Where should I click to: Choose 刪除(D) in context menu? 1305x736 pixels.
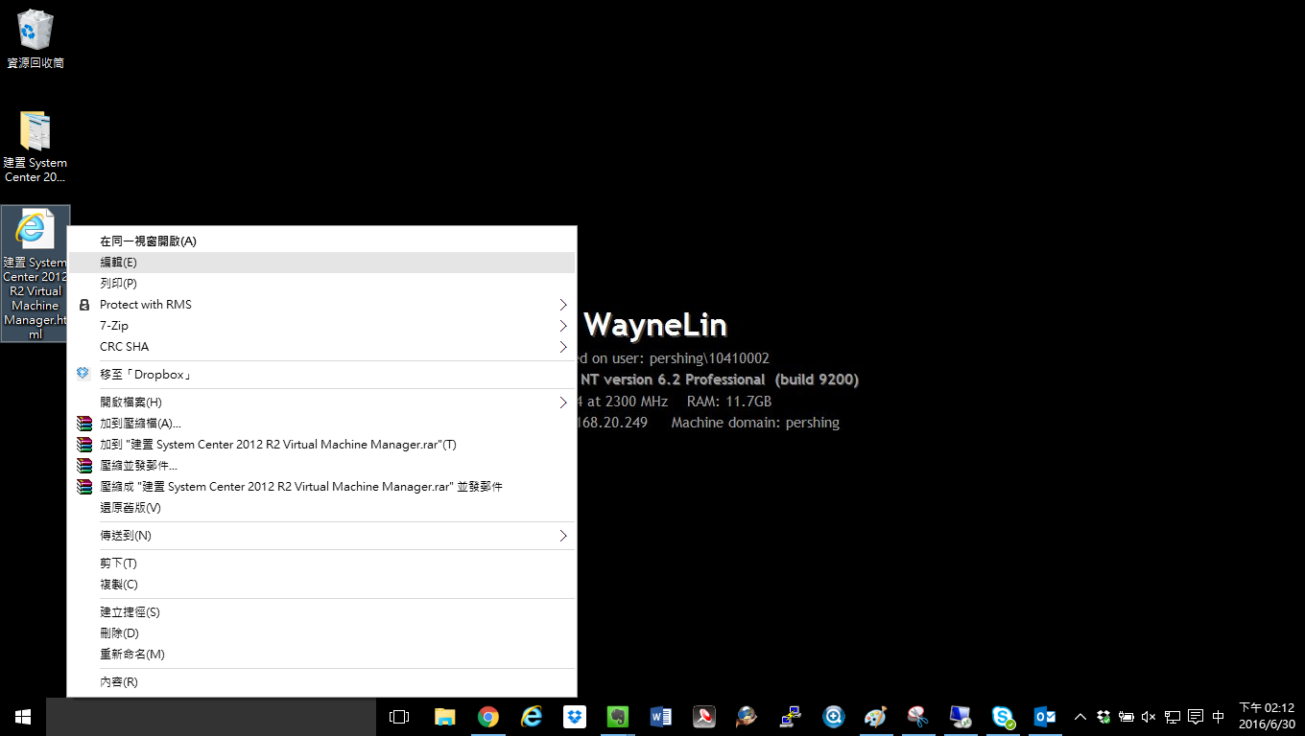(321, 633)
